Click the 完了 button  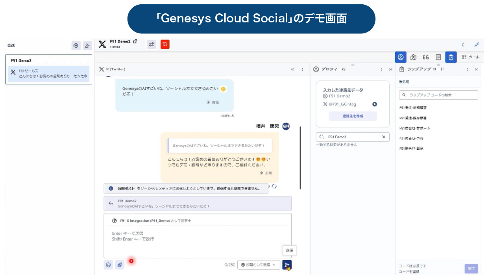point(471,269)
